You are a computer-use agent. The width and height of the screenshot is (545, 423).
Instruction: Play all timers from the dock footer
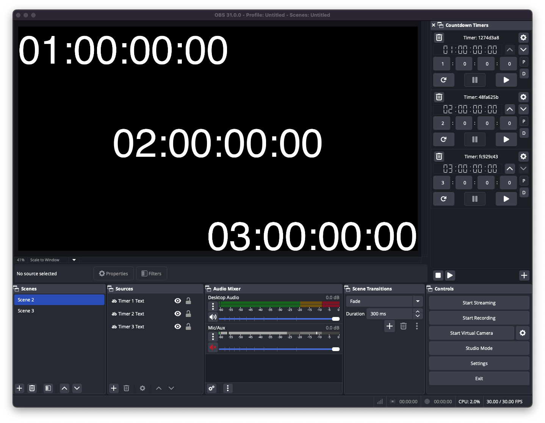coord(450,275)
